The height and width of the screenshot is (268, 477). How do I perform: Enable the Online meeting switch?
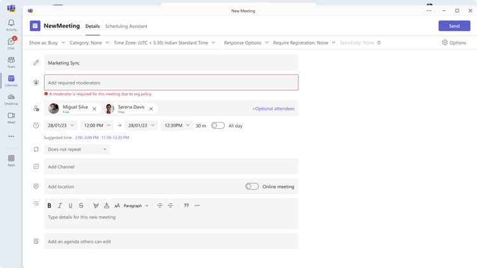click(252, 186)
